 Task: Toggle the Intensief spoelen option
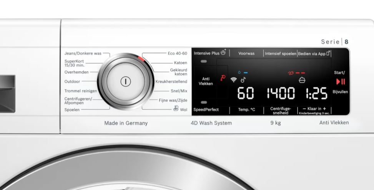[281, 54]
